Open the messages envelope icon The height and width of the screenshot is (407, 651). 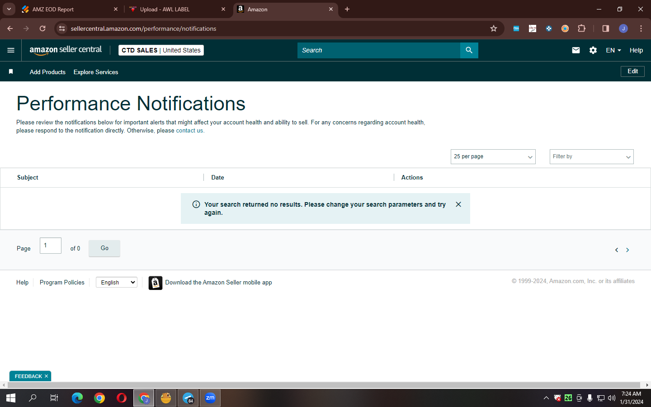576,50
